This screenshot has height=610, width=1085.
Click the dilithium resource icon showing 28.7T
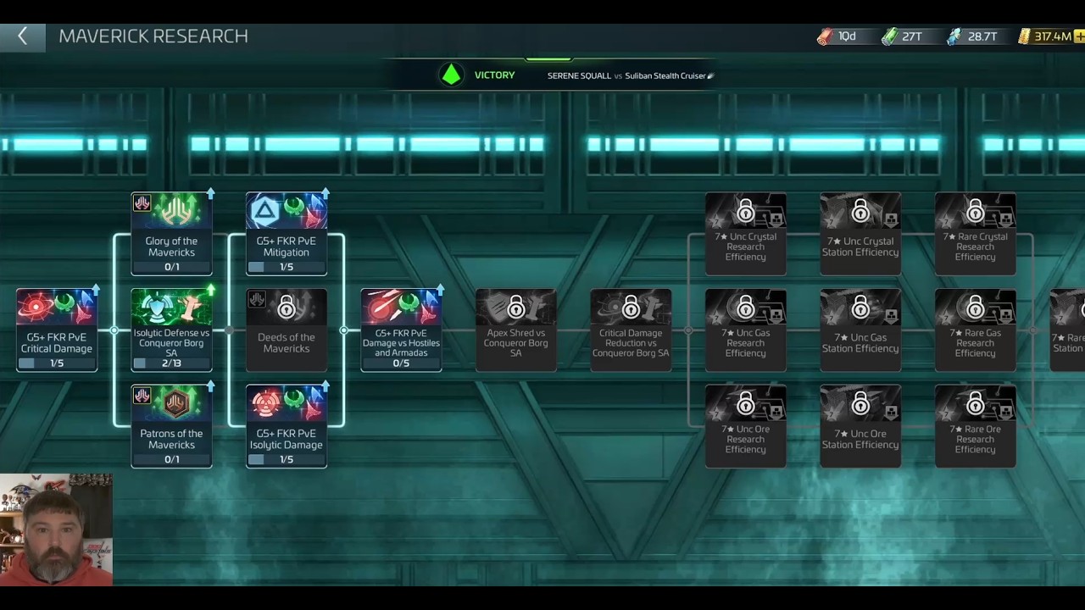point(954,36)
